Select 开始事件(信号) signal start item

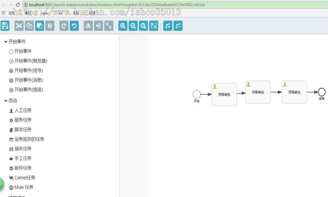coord(26,70)
